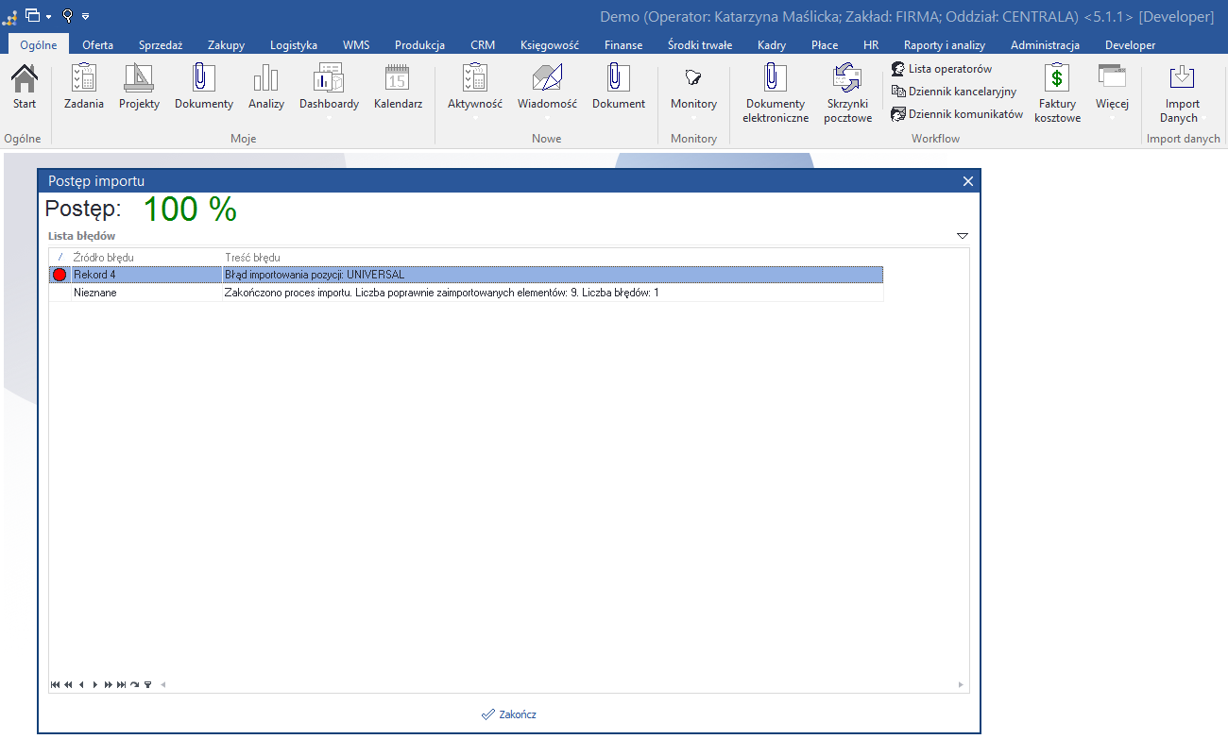Switch to the WMS tab
The height and width of the screenshot is (739, 1228).
click(x=356, y=44)
